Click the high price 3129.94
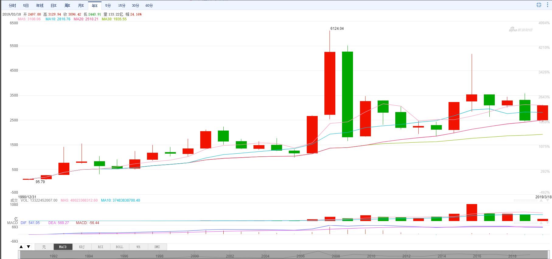552x259 pixels. coord(54,14)
